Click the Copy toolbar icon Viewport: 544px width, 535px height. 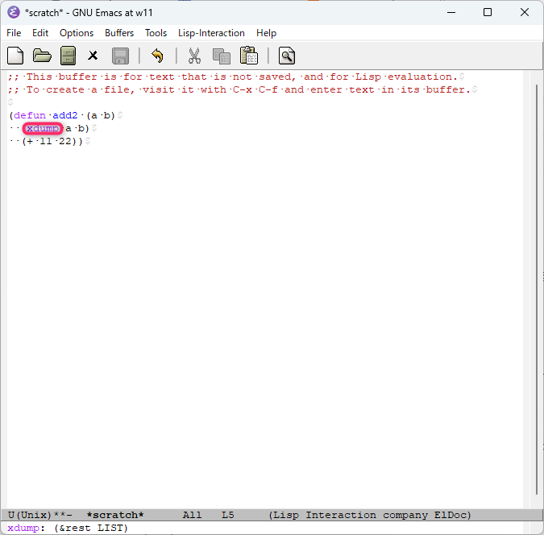point(221,56)
